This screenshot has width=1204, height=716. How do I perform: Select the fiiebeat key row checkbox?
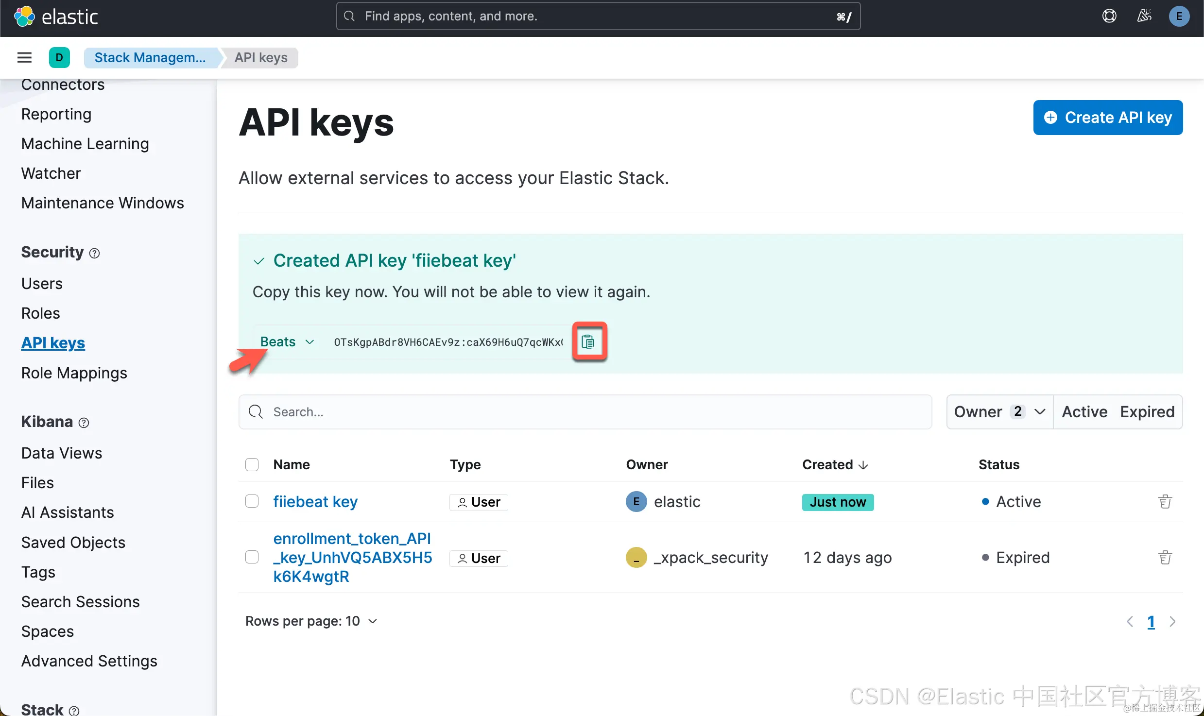click(x=252, y=501)
